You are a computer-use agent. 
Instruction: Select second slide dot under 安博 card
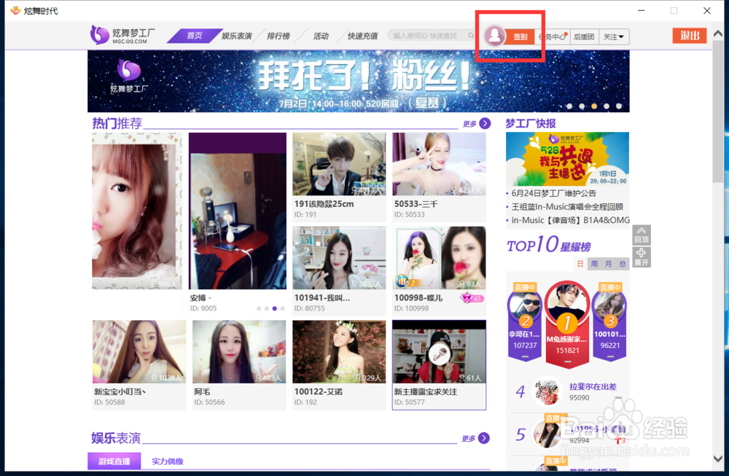coord(267,308)
